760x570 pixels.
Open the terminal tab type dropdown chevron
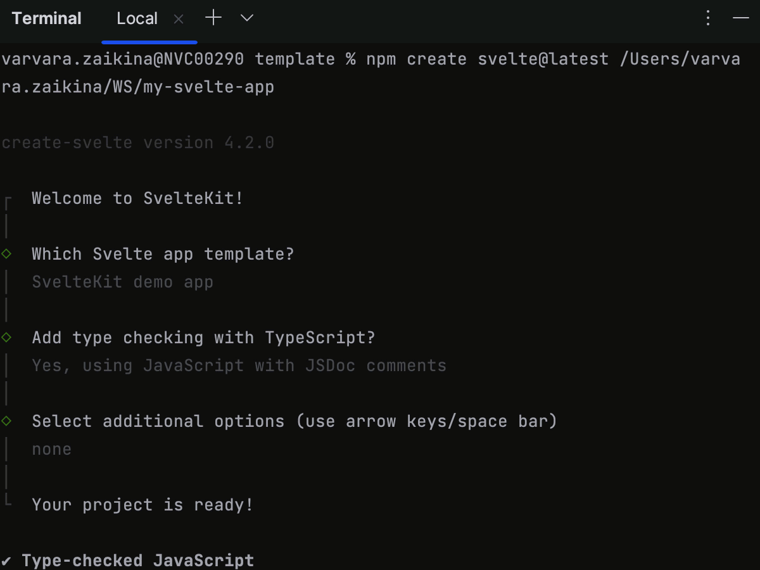pyautogui.click(x=246, y=18)
